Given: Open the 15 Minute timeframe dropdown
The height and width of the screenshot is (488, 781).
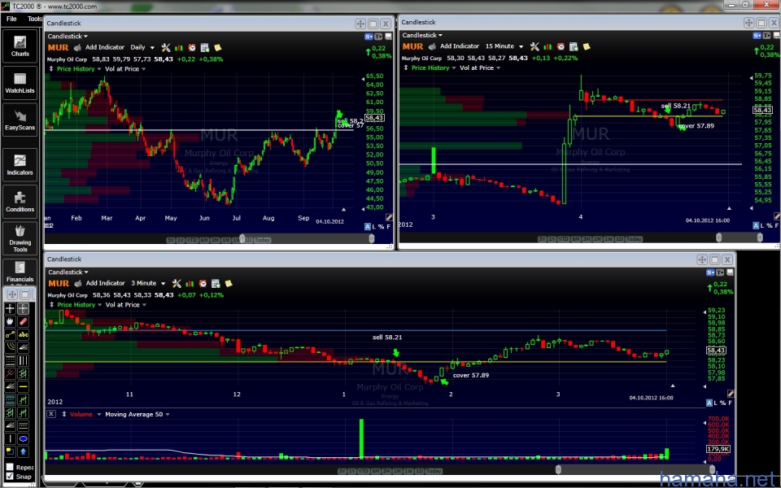Looking at the screenshot, I should click(504, 46).
